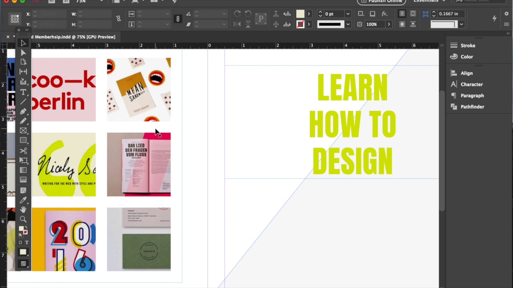Click the stroke weight 0 pt field
513x288 pixels.
click(334, 14)
